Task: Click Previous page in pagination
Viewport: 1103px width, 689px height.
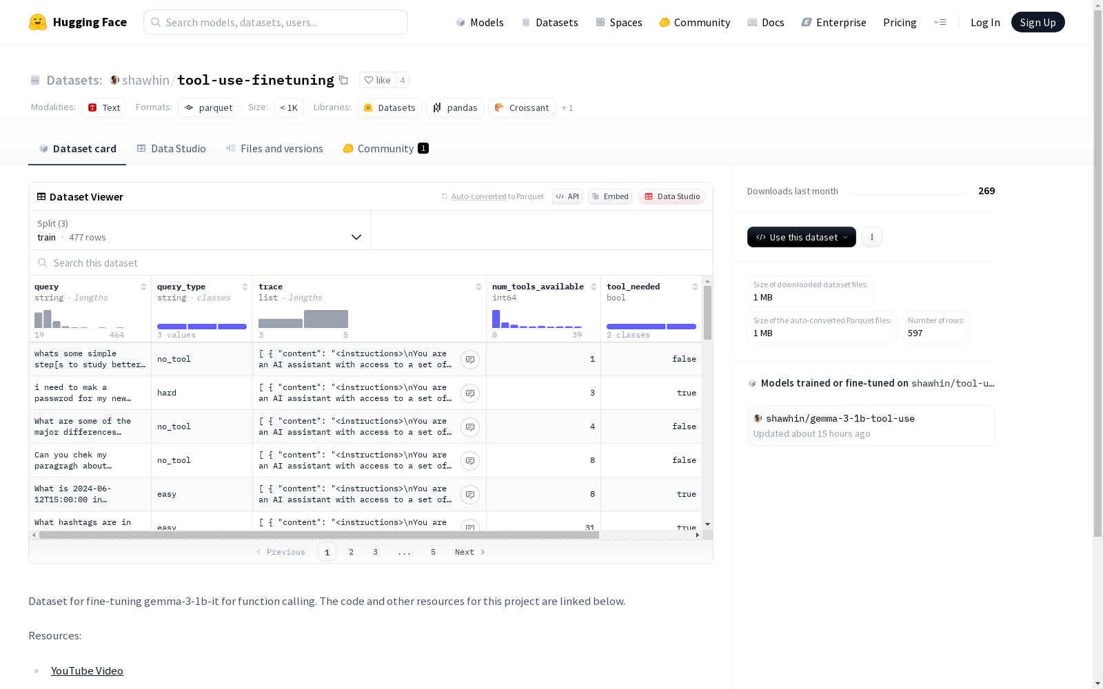Action: [x=281, y=552]
